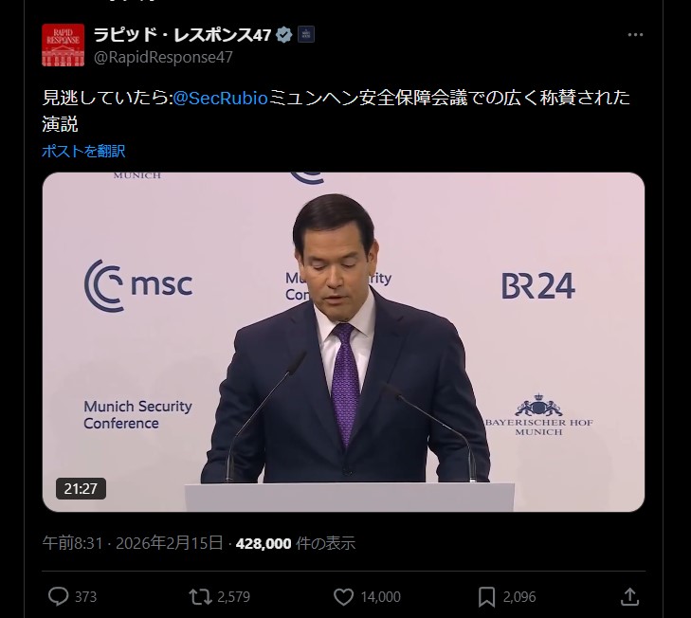Open the RapidResponse47 profile avatar
691x618 pixels.
[63, 45]
